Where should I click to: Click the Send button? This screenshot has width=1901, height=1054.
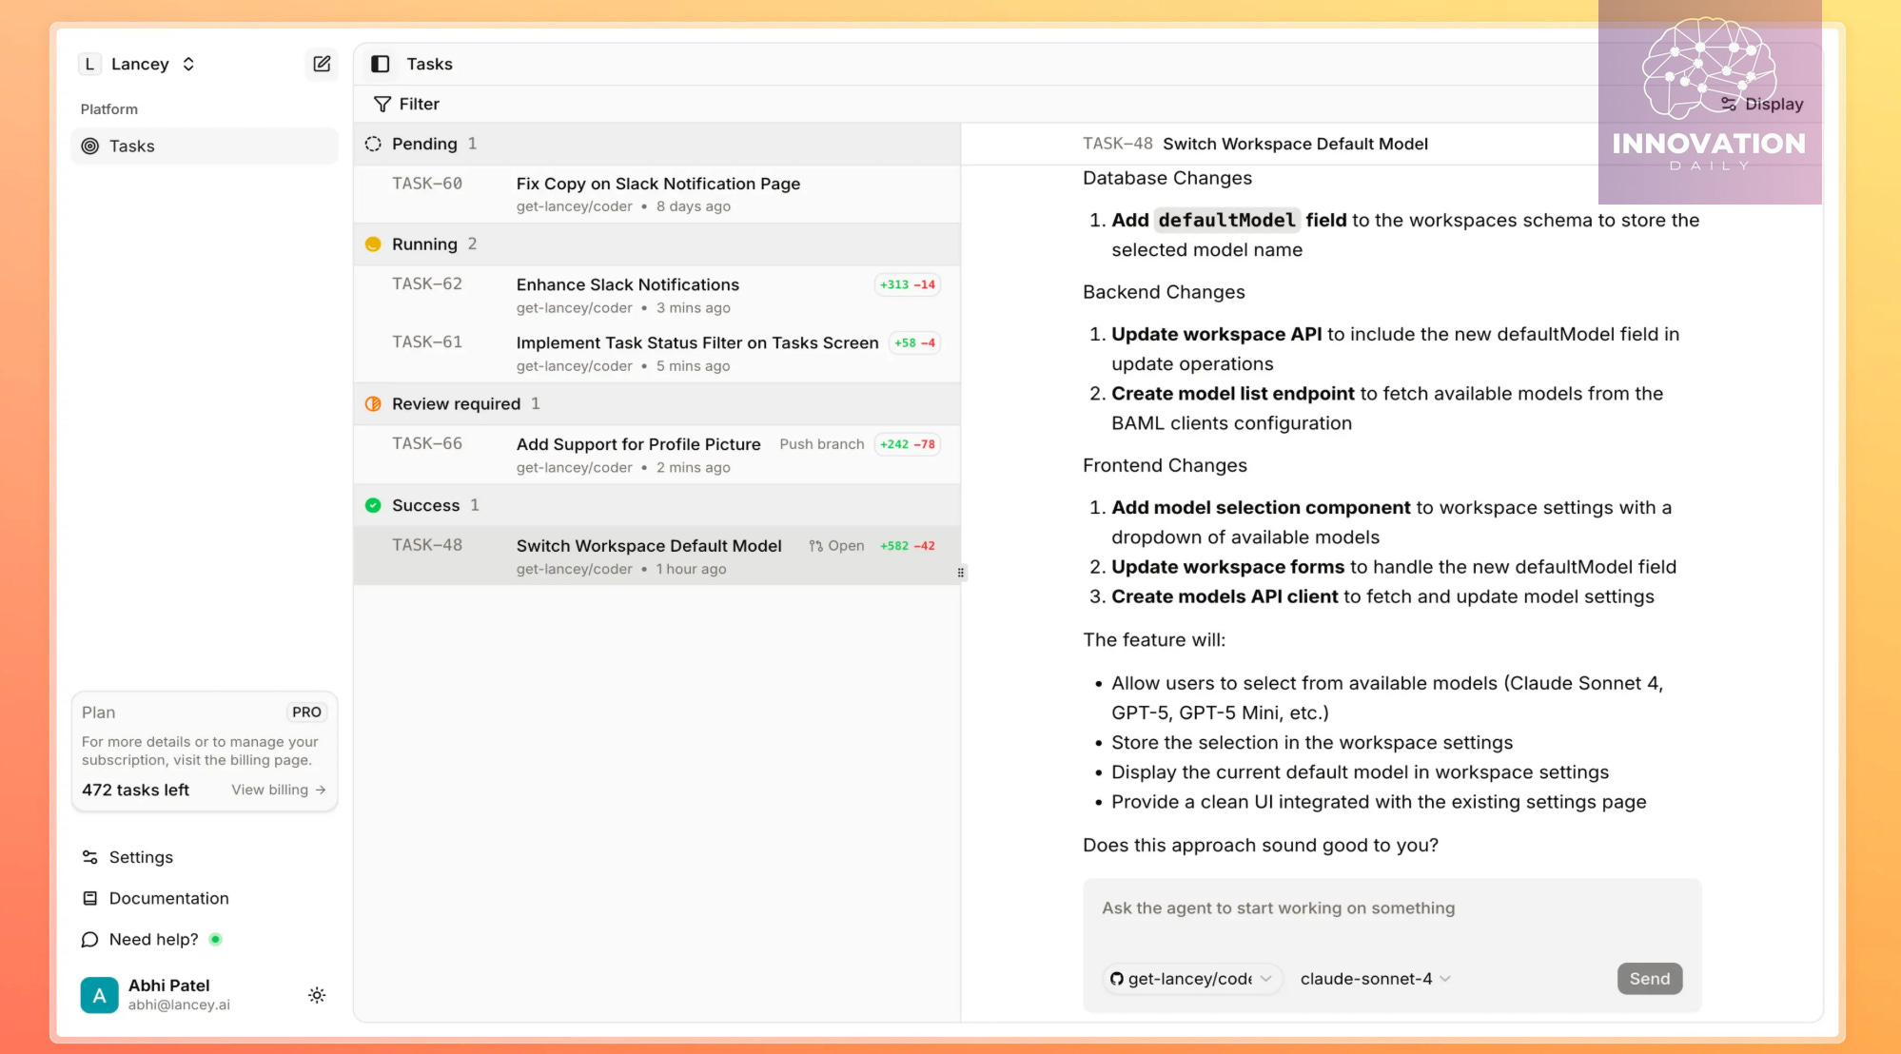(1649, 979)
